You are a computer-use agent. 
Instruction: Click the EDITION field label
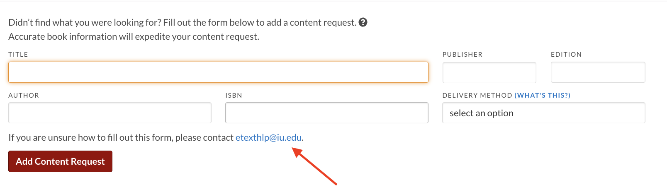566,55
